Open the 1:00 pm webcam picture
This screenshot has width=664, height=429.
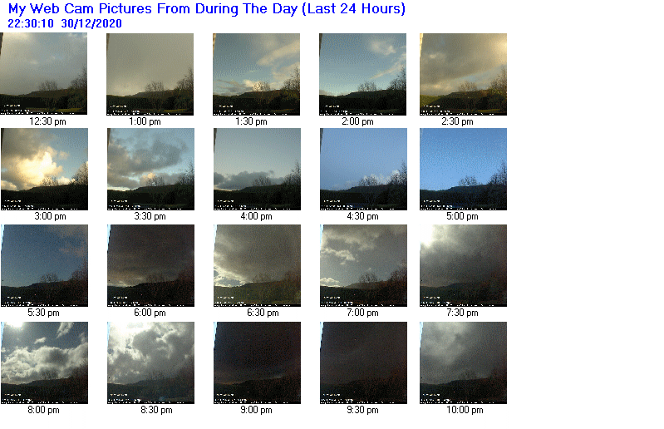pyautogui.click(x=150, y=74)
